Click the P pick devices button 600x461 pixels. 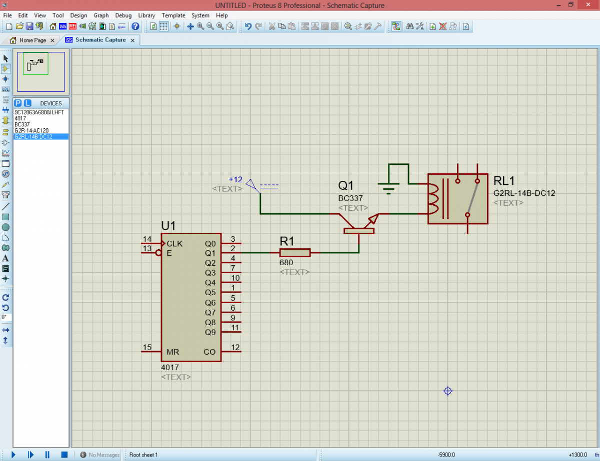click(18, 103)
